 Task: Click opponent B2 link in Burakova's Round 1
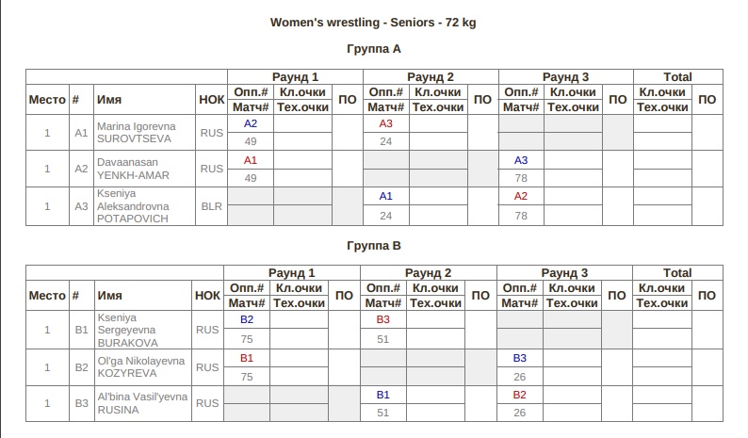pos(248,319)
